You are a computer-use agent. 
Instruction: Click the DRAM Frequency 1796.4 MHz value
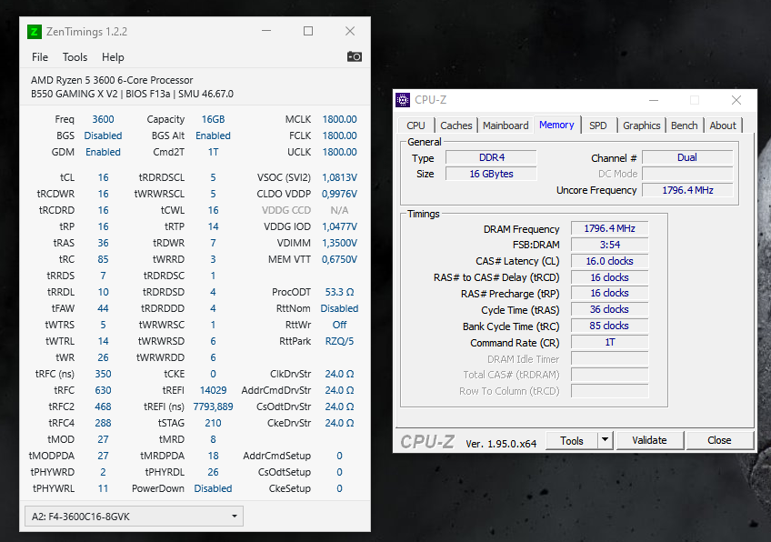click(x=609, y=228)
